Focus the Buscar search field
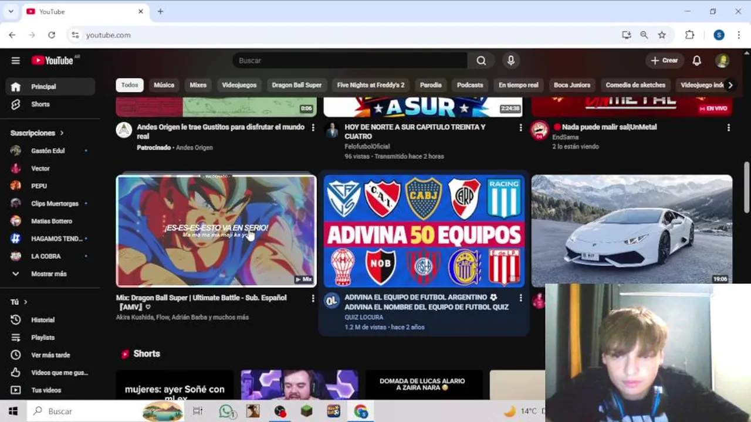 [x=350, y=60]
